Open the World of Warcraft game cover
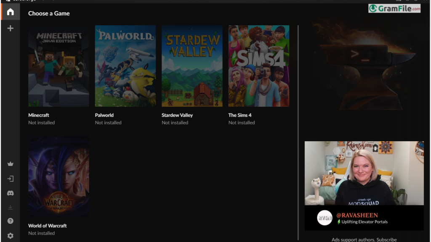 pos(59,176)
